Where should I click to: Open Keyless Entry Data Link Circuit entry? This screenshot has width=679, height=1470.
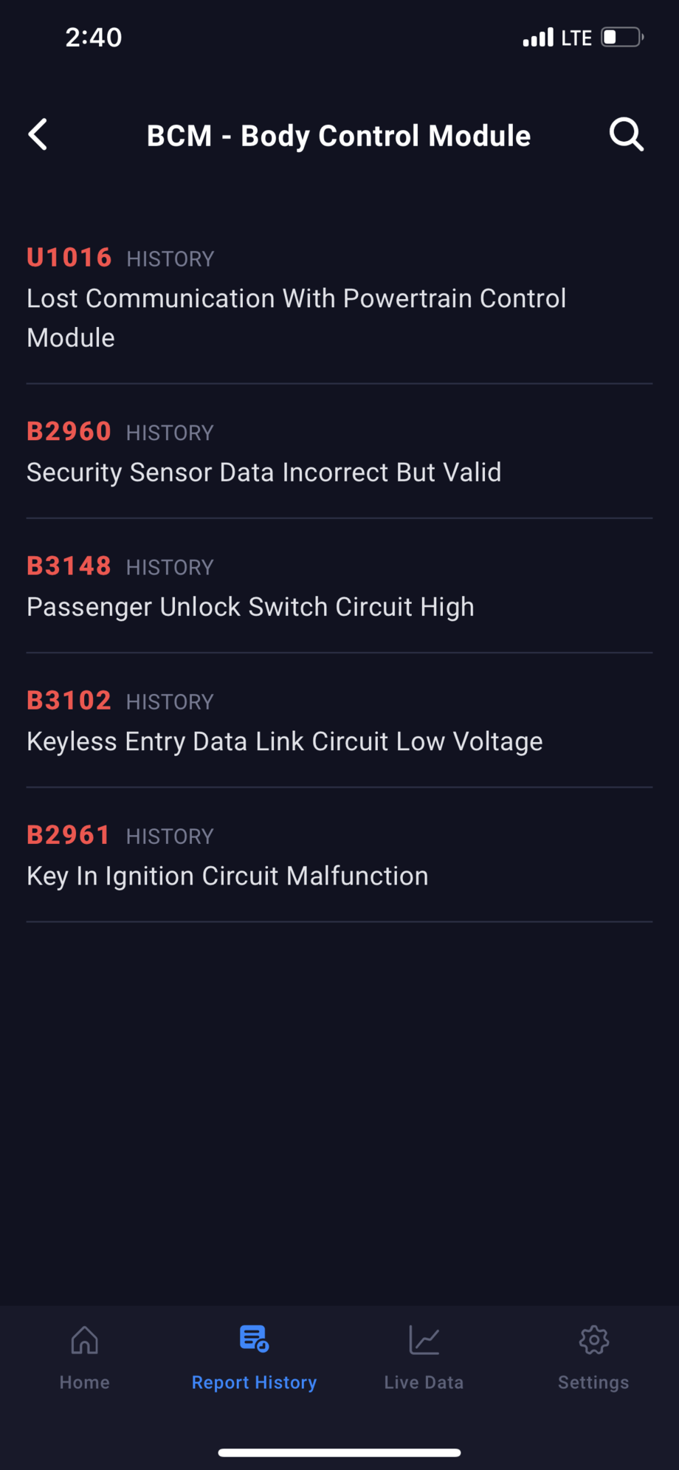tap(284, 741)
